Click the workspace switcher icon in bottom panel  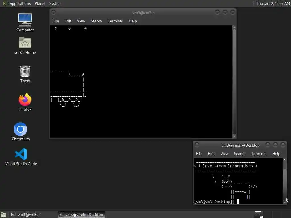tap(259, 215)
